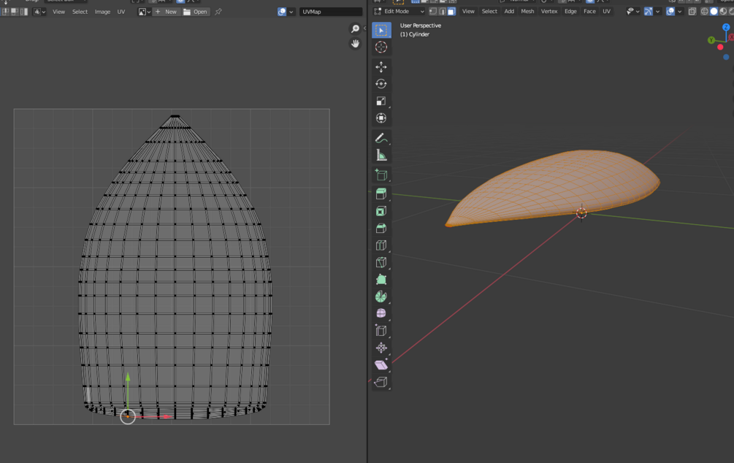The width and height of the screenshot is (734, 463).
Task: Open the Mesh menu
Action: 527,11
